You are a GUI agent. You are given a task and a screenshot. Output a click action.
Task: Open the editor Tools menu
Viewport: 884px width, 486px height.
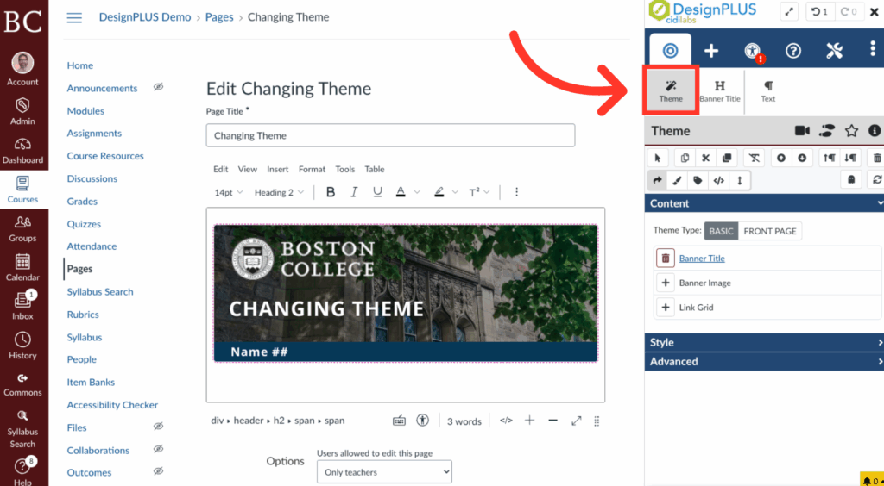pyautogui.click(x=345, y=169)
